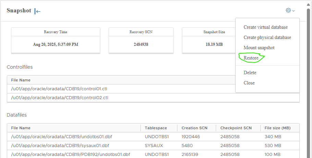Image resolution: width=312 pixels, height=158 pixels.
Task: Sort by Creation SCN column header
Action: (194, 128)
